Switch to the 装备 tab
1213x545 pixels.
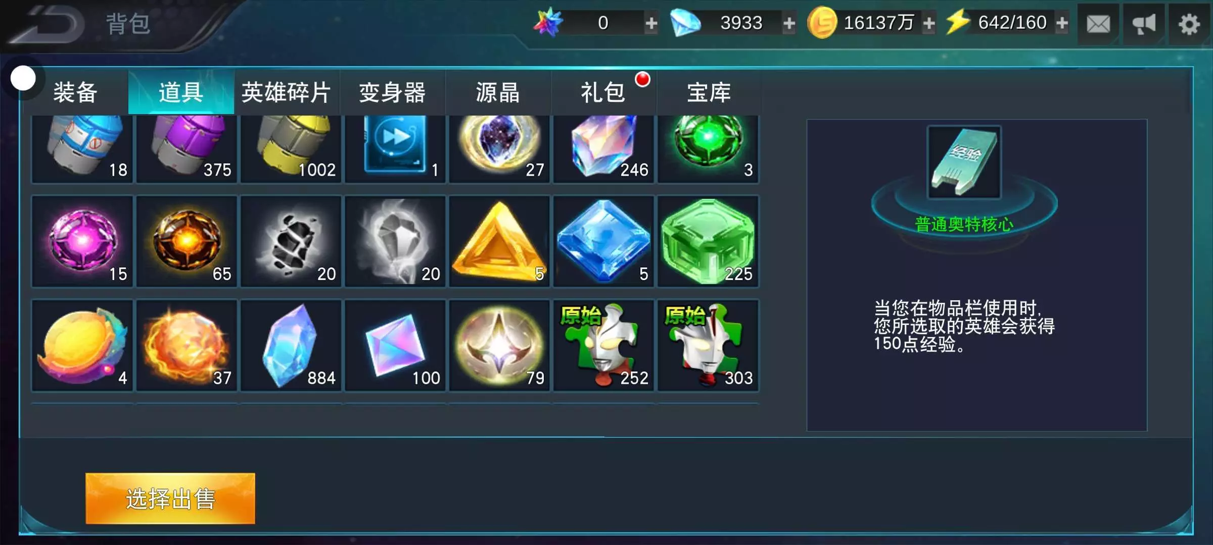point(75,92)
